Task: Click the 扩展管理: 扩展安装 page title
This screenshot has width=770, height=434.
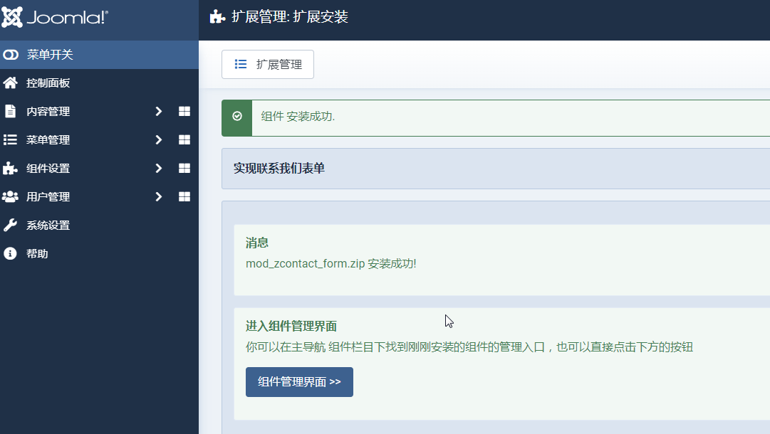Action: tap(290, 17)
